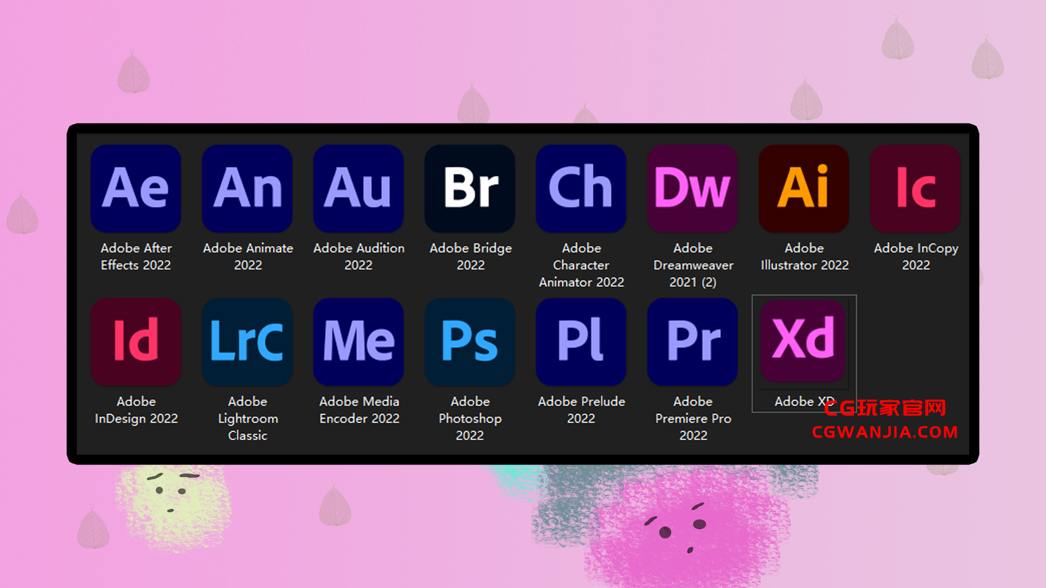
Task: Click the "Adobe Animate 2022" label
Action: [x=248, y=256]
